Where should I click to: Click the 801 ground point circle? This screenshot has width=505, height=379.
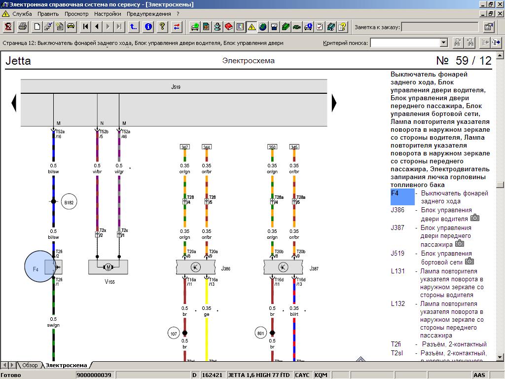(x=261, y=333)
